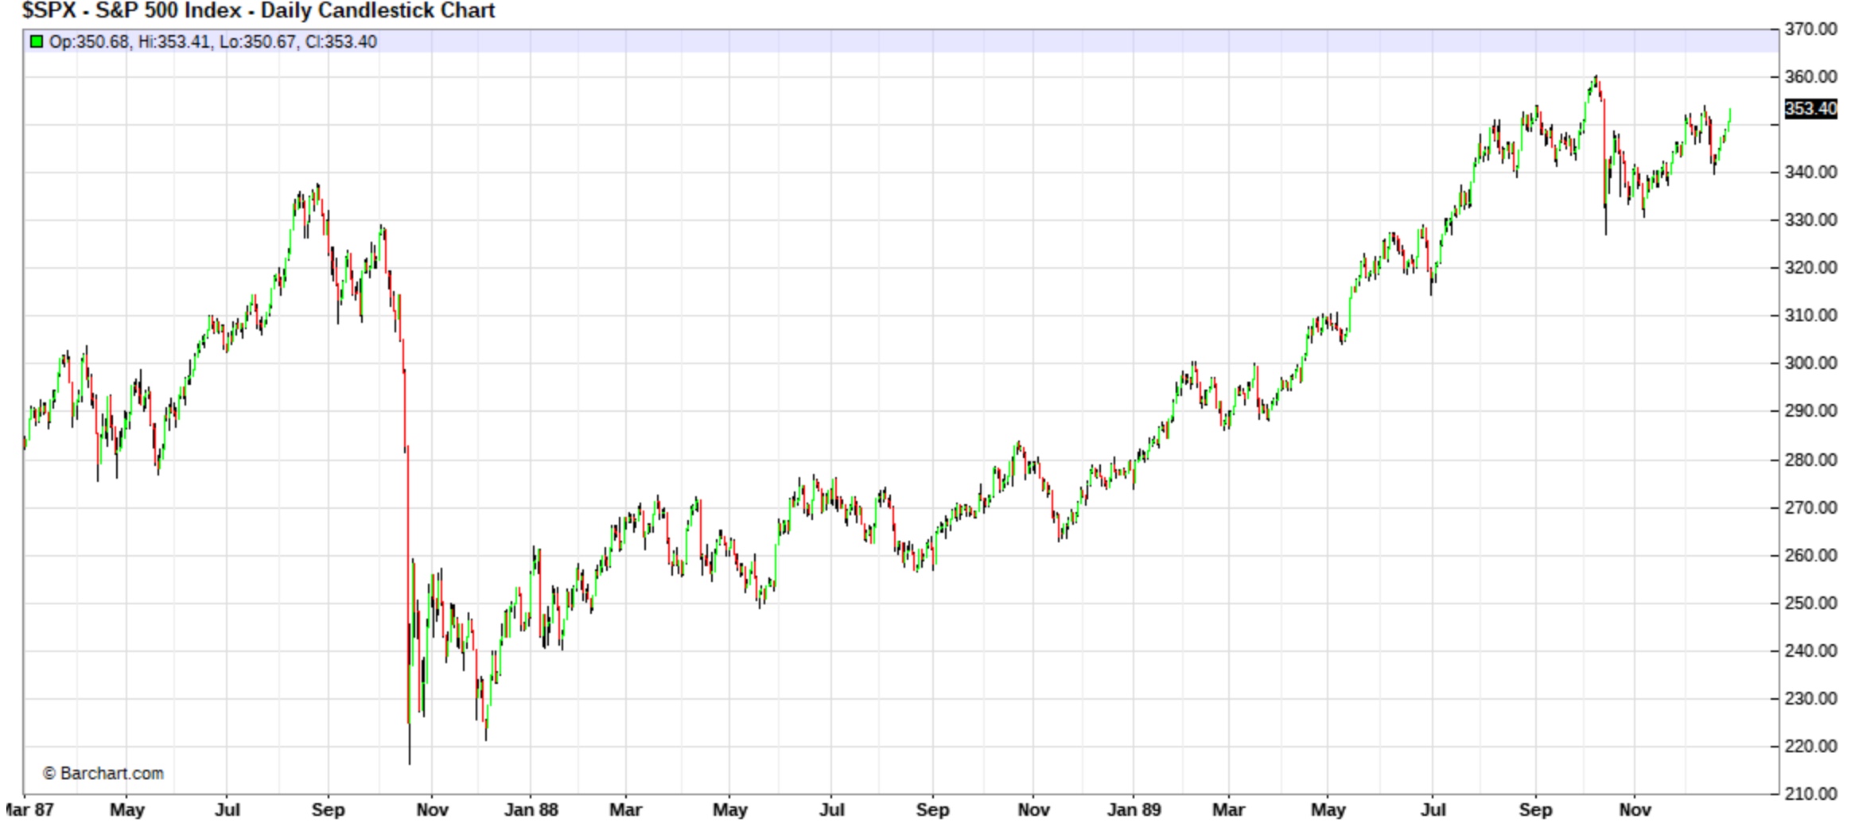Screen dimensions: 1855x827
Task: Click the Cl:353.40 closing value in the header
Action: pyautogui.click(x=340, y=42)
